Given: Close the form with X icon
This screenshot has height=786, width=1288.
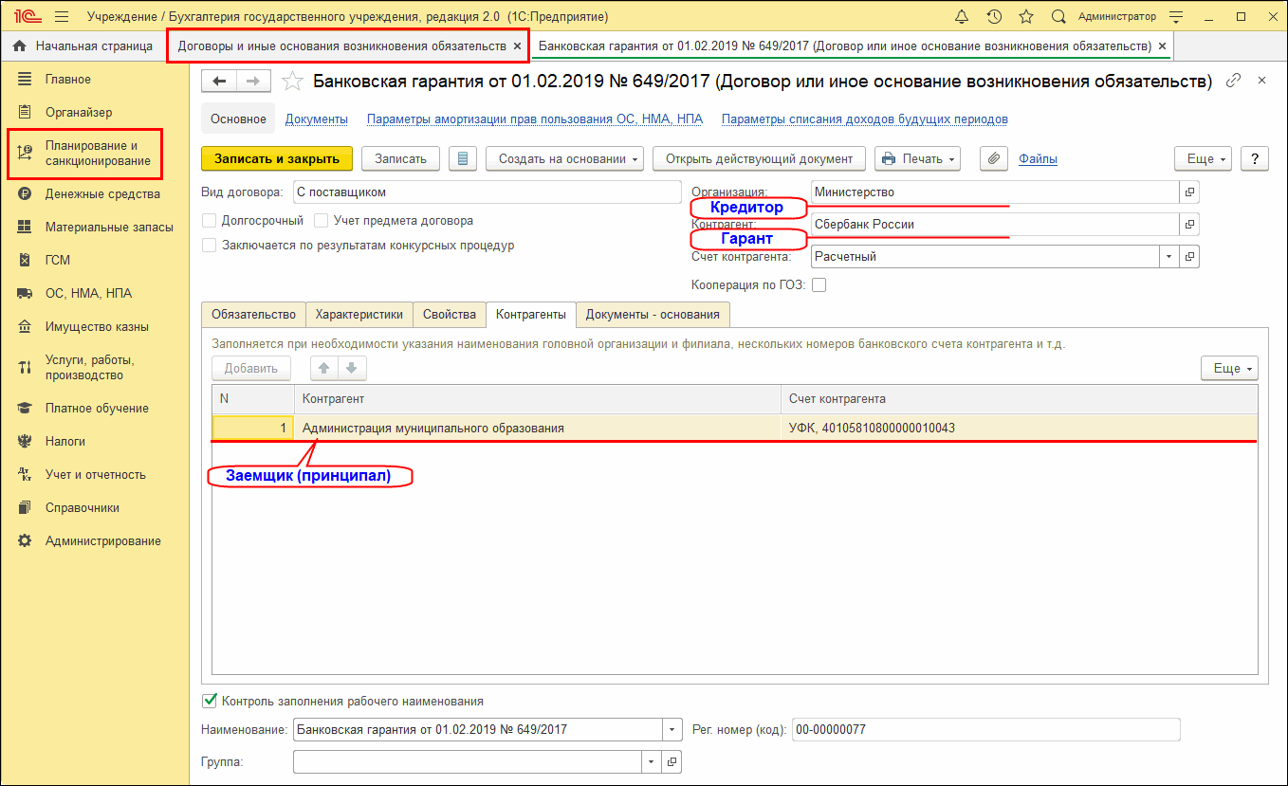Looking at the screenshot, I should click(x=1261, y=81).
